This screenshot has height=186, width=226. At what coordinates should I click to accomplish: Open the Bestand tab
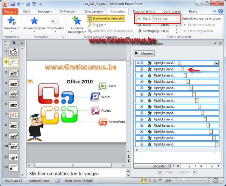pos(10,12)
